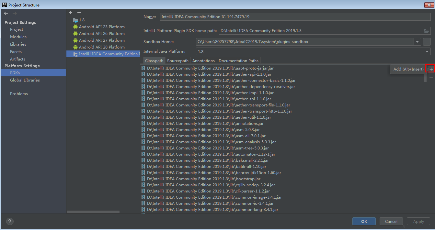Open the help question mark button
The height and width of the screenshot is (230, 435).
point(10,222)
